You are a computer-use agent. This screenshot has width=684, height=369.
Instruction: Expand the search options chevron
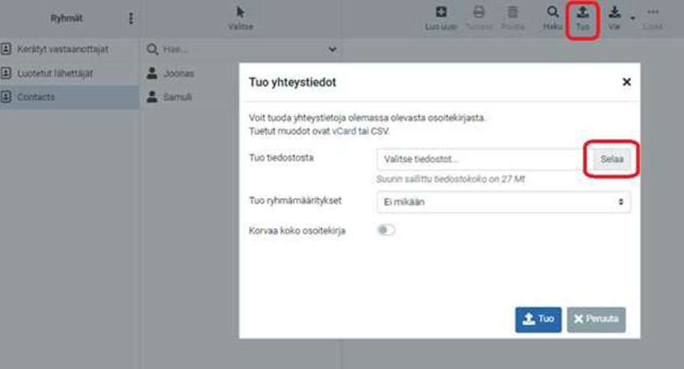click(x=333, y=50)
